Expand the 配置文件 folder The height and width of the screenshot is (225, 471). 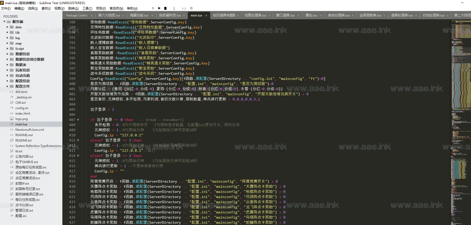tap(7, 86)
